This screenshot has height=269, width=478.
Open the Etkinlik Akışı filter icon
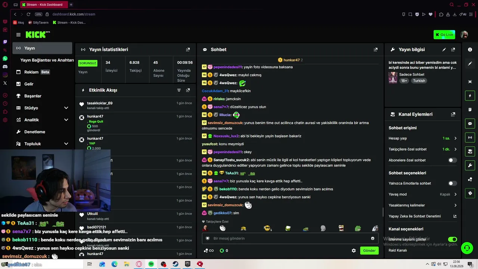tap(179, 90)
